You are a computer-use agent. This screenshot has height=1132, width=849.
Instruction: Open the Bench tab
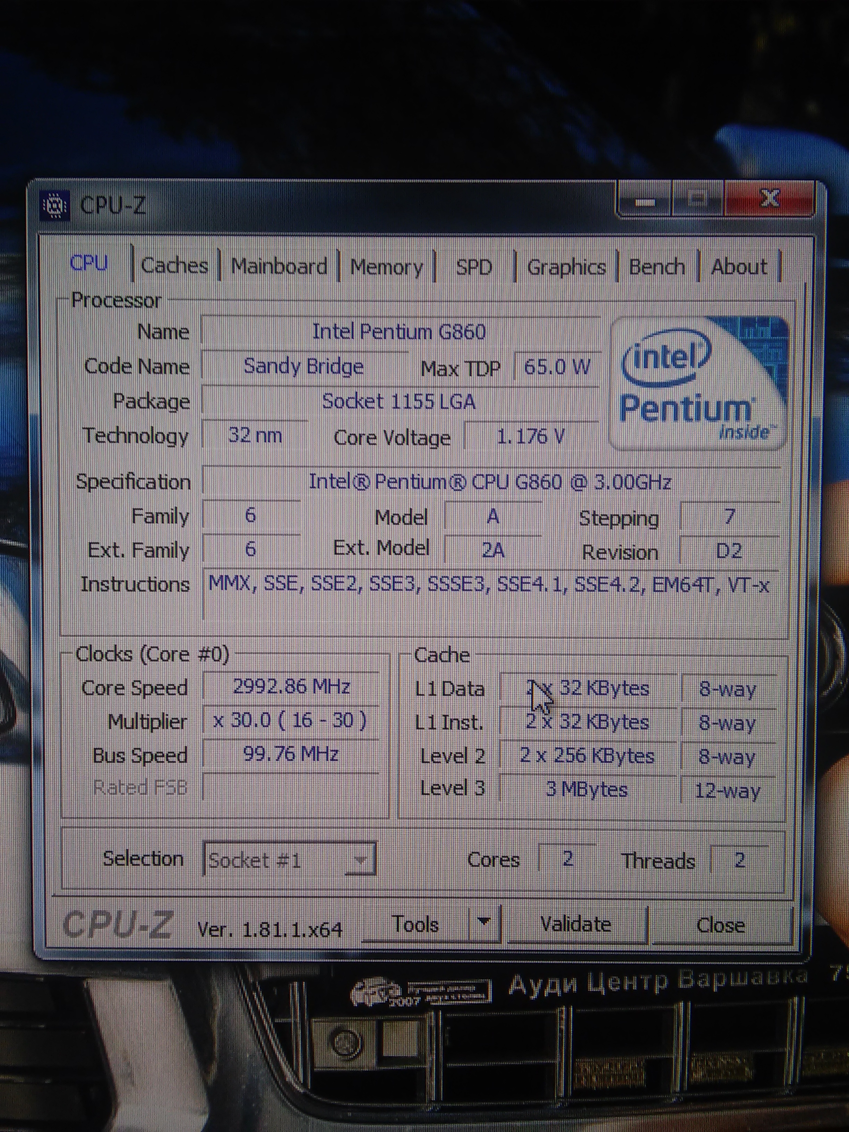(657, 267)
